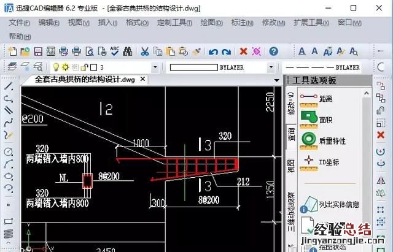Switch to the 查询 vertical palette tab
Image resolution: width=393 pixels, height=252 pixels.
pos(291,134)
